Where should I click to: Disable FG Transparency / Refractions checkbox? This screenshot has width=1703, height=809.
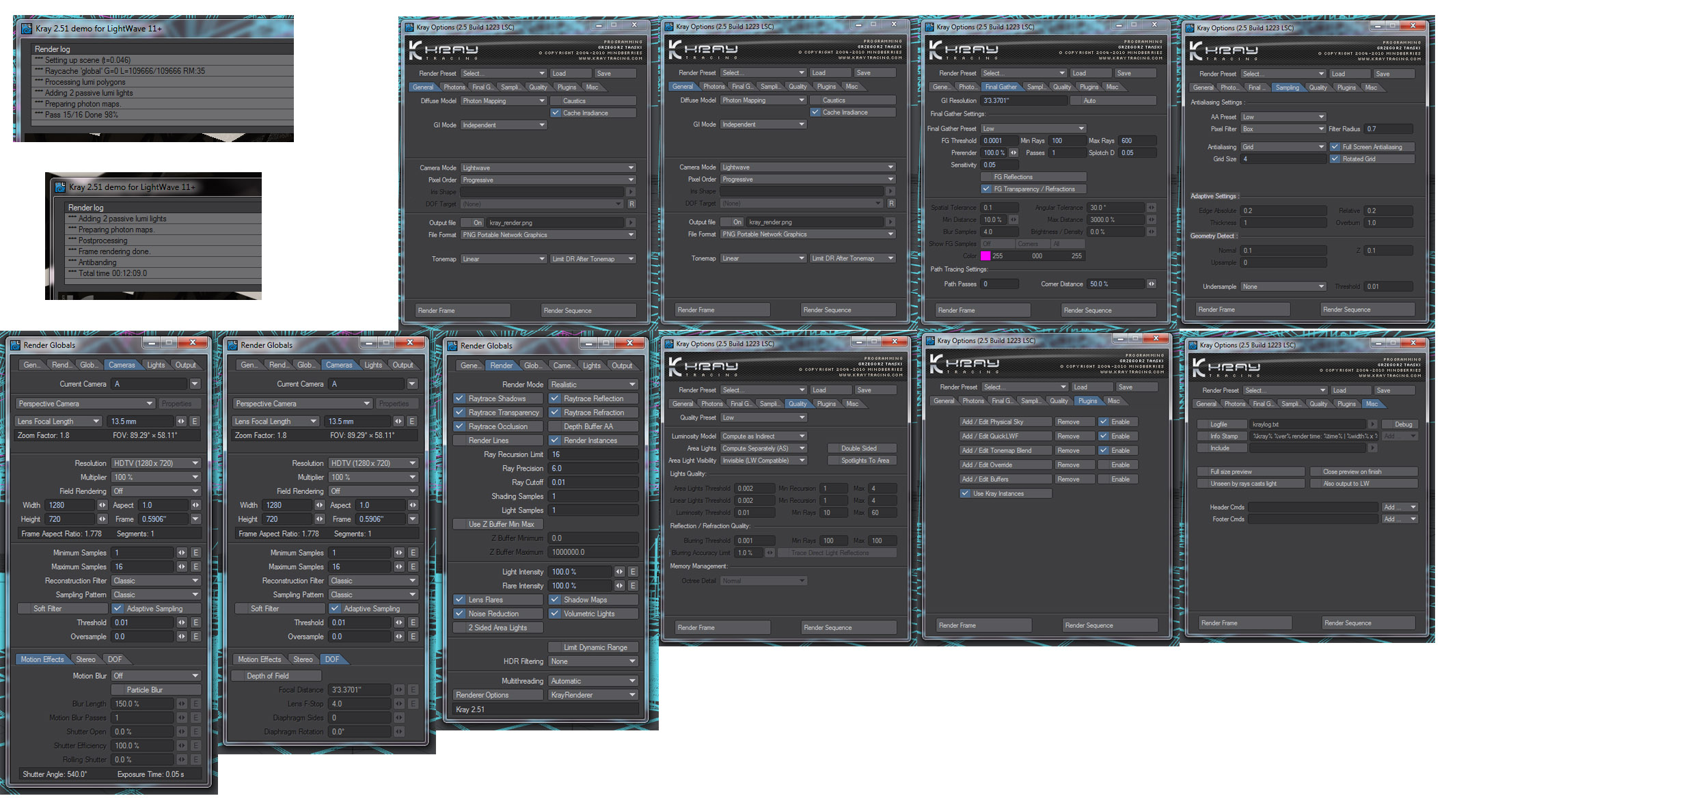pyautogui.click(x=986, y=189)
